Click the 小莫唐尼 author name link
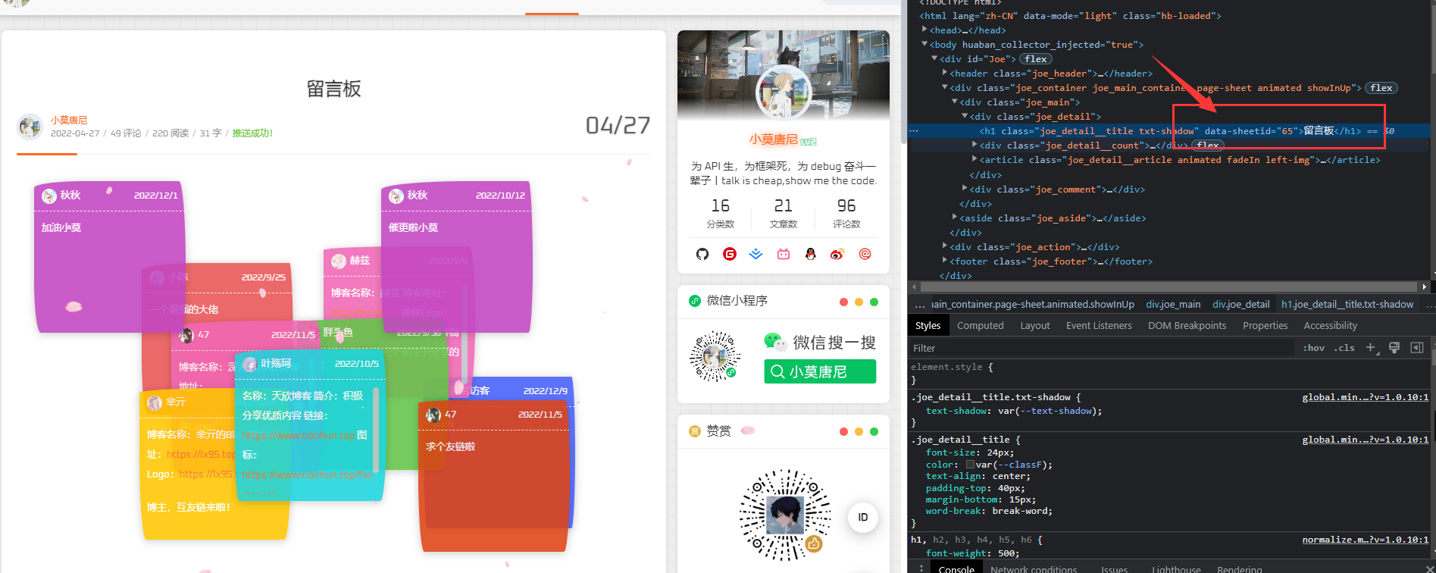Screen dimensions: 1436x573 (69, 120)
